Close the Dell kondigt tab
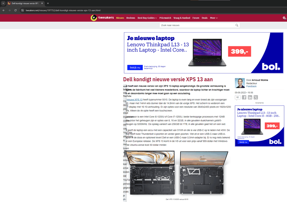Screen dimensions: 287x202 pyautogui.click(x=42, y=3)
